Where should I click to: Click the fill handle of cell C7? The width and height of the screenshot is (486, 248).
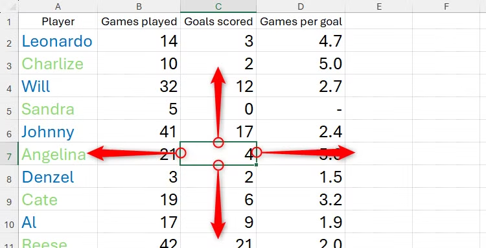pos(256,165)
